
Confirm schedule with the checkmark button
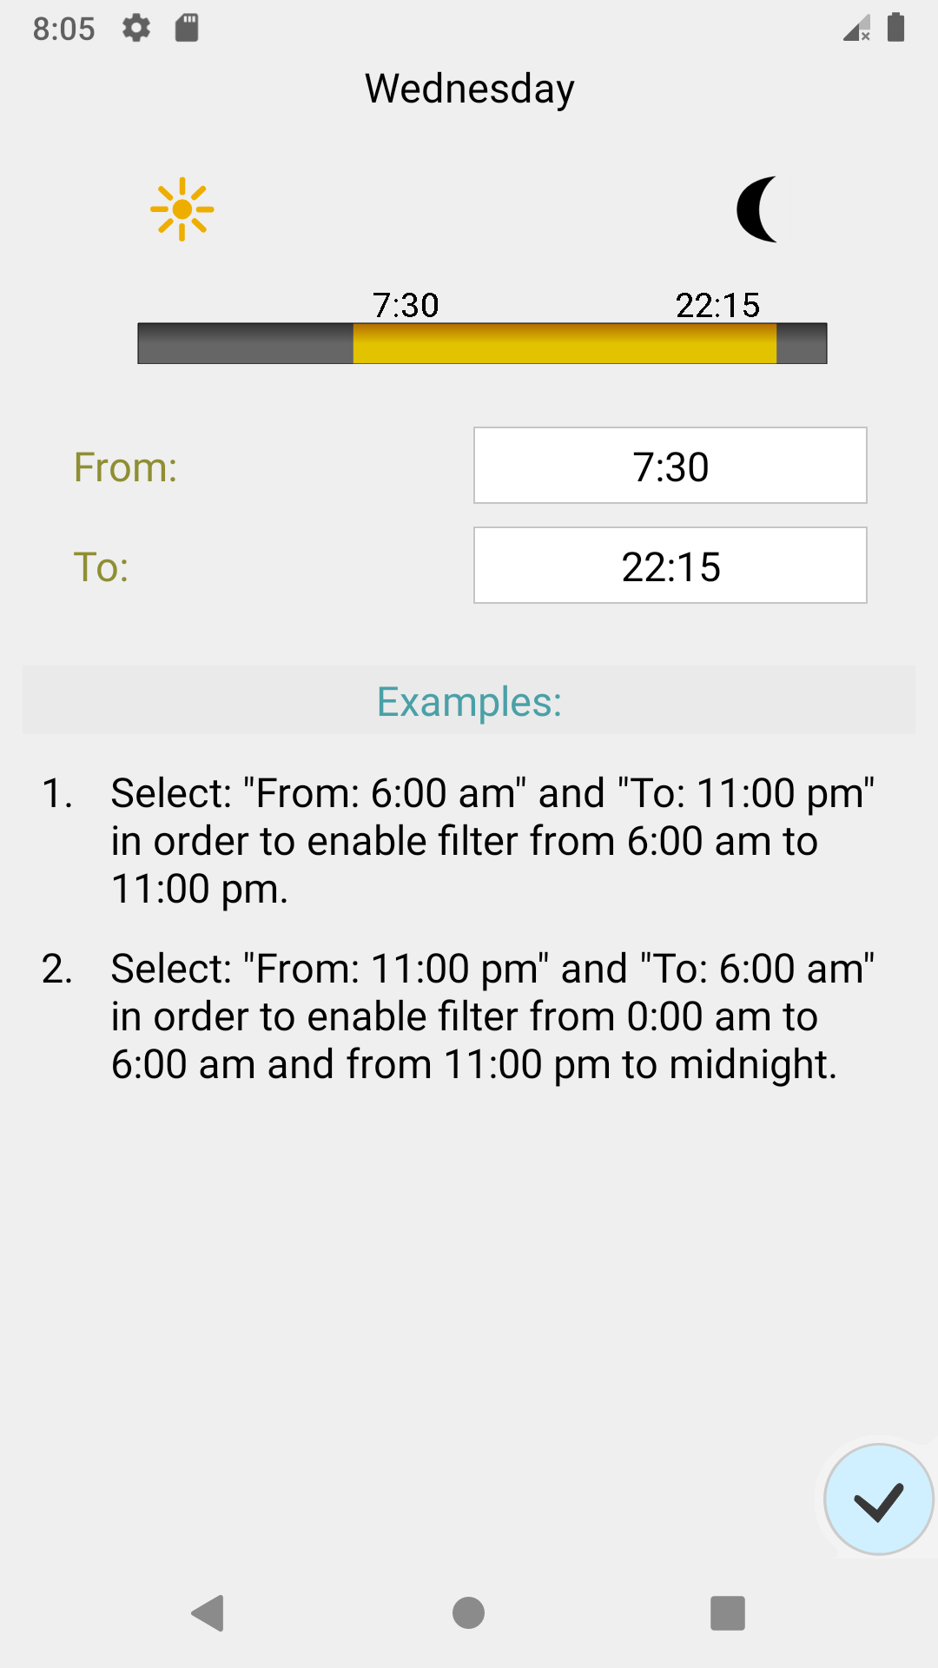click(878, 1499)
